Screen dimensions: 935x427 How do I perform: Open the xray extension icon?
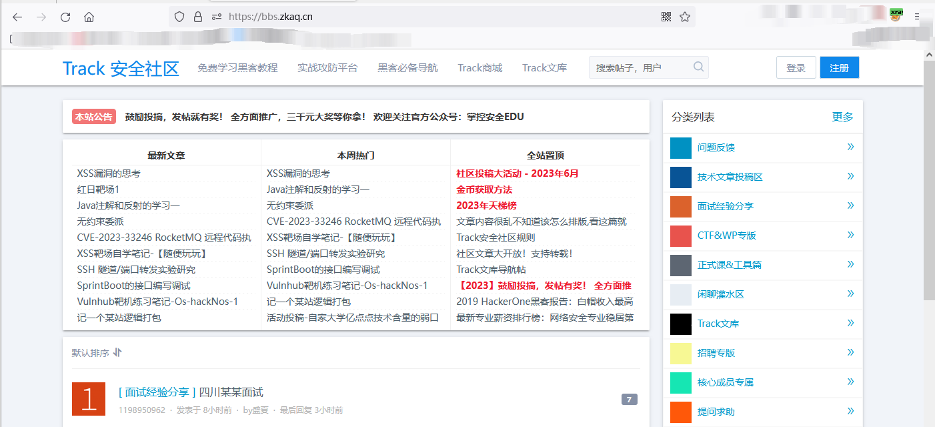[896, 15]
